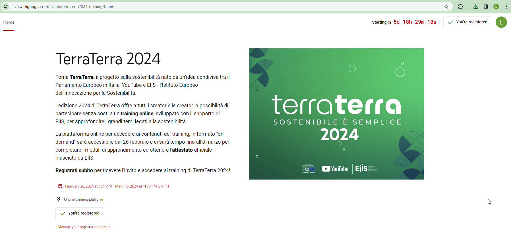Open the Extensions puzzle icon

(x=460, y=7)
